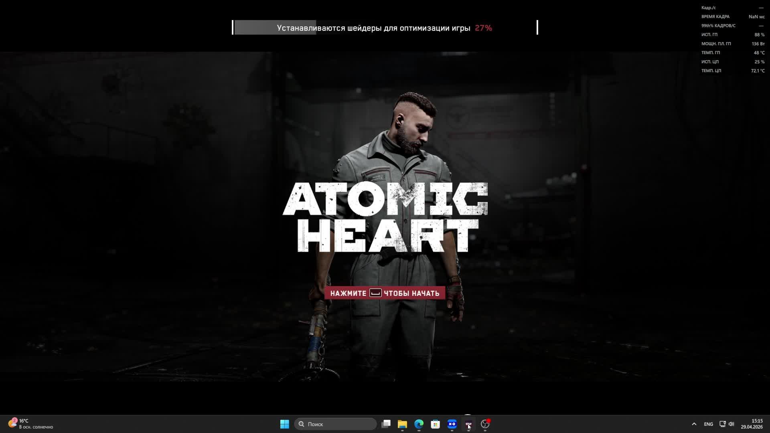The width and height of the screenshot is (770, 433).
Task: Open File Explorer on the taskbar
Action: click(403, 424)
